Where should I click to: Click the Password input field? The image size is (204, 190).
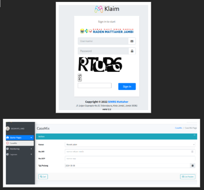pyautogui.click(x=103, y=51)
